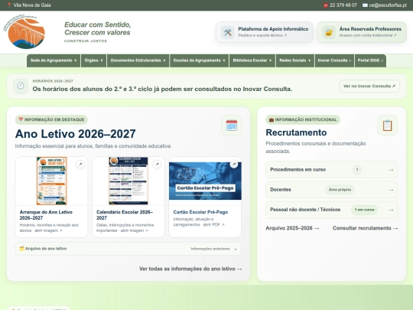
Task: Open the Portal SIGE menu link
Action: click(x=370, y=60)
